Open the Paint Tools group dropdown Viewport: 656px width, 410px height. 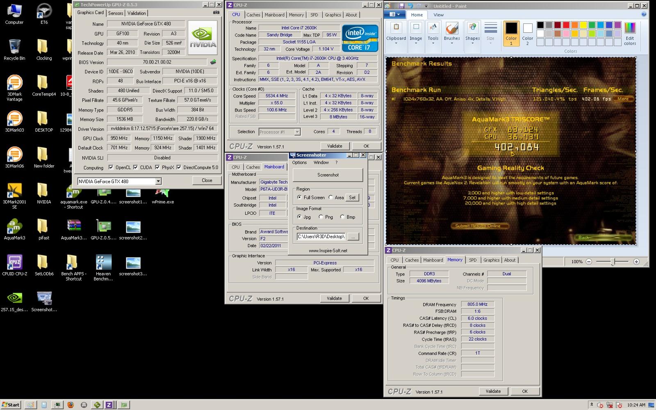433,34
